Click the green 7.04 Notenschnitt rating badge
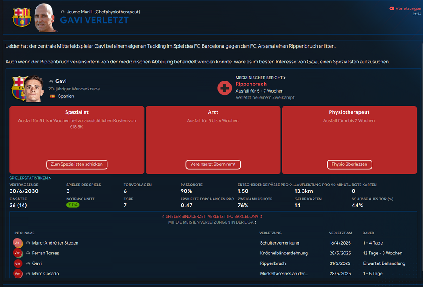This screenshot has width=423, height=287. point(73,205)
